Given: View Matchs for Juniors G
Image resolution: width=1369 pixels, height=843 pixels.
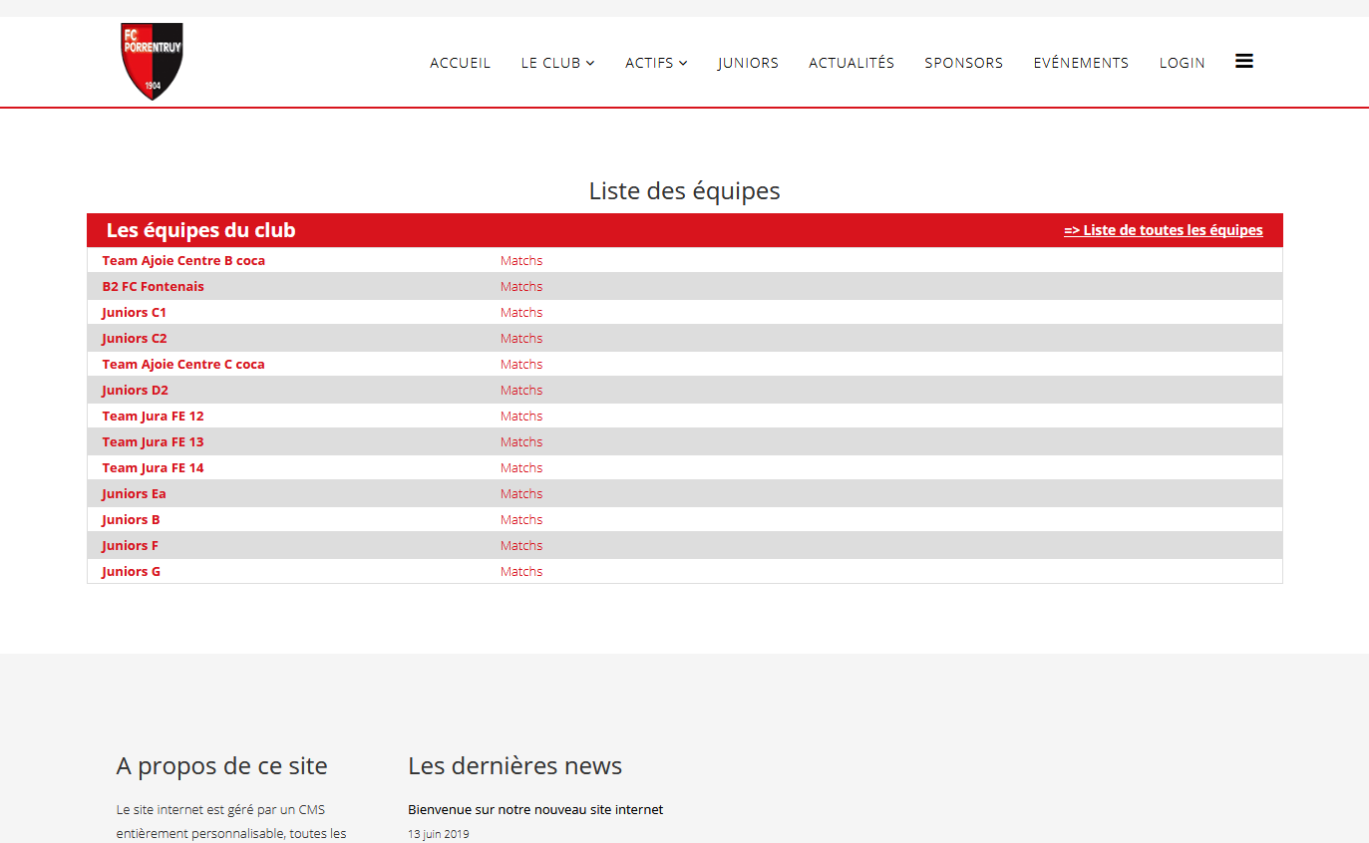Looking at the screenshot, I should (521, 571).
